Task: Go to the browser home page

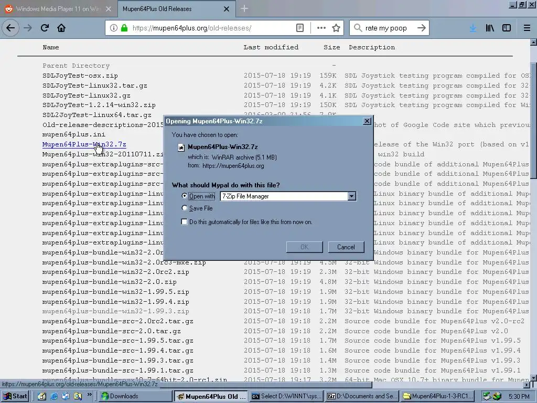Action: coord(61,28)
